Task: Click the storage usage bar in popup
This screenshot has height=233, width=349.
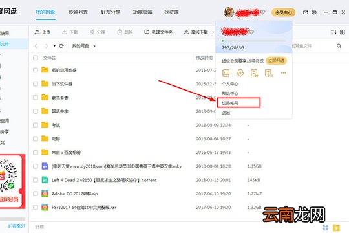Action: (x=253, y=41)
